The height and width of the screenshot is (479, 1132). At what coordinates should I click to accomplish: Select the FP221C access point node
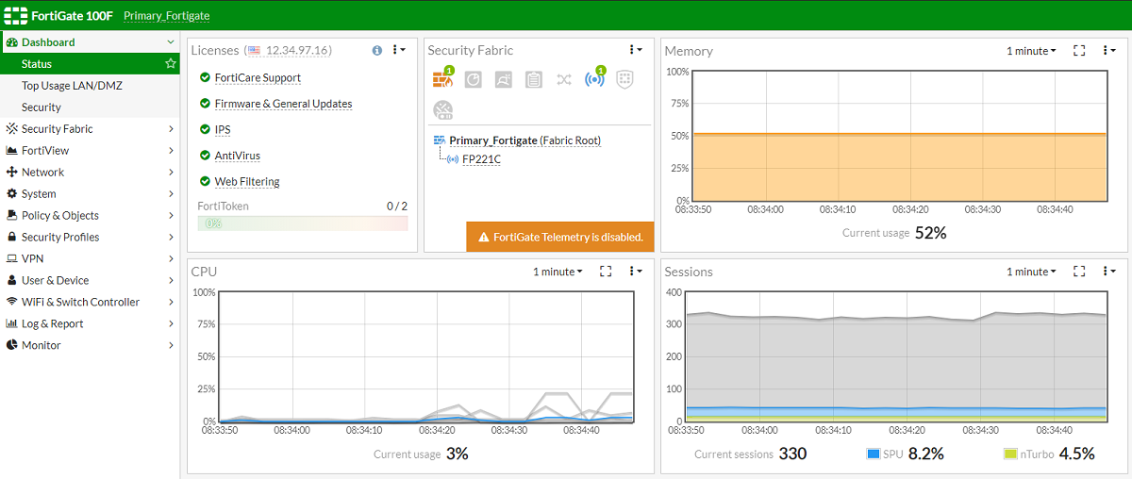[x=481, y=159]
